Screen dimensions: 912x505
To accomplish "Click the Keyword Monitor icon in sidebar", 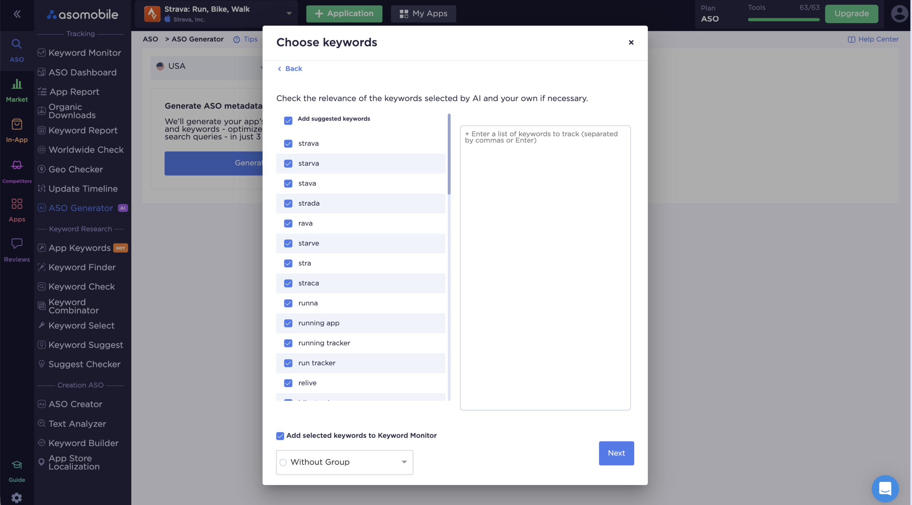I will pyautogui.click(x=42, y=53).
